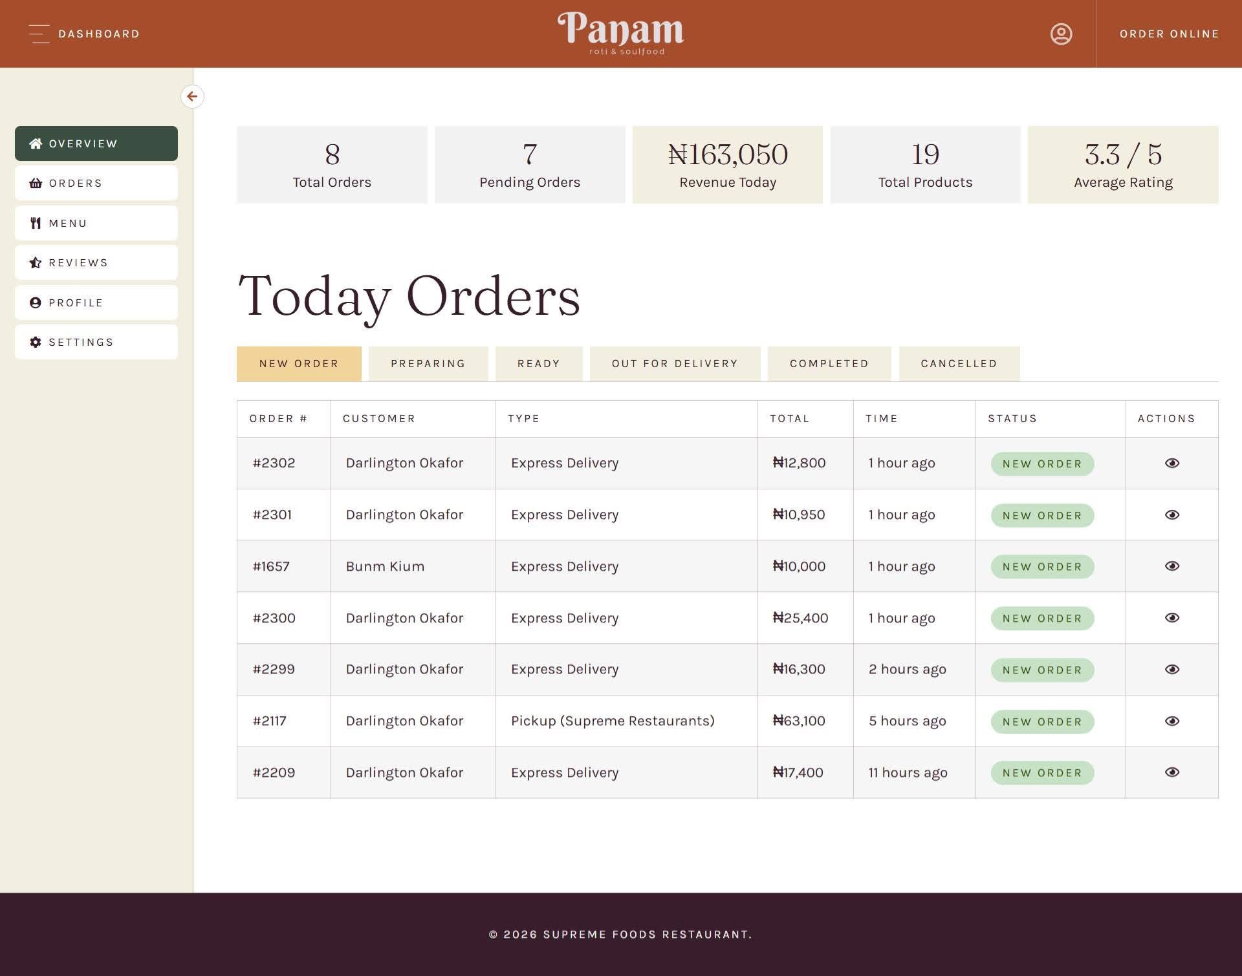Image resolution: width=1242 pixels, height=976 pixels.
Task: Click order number #2300
Action: [274, 618]
